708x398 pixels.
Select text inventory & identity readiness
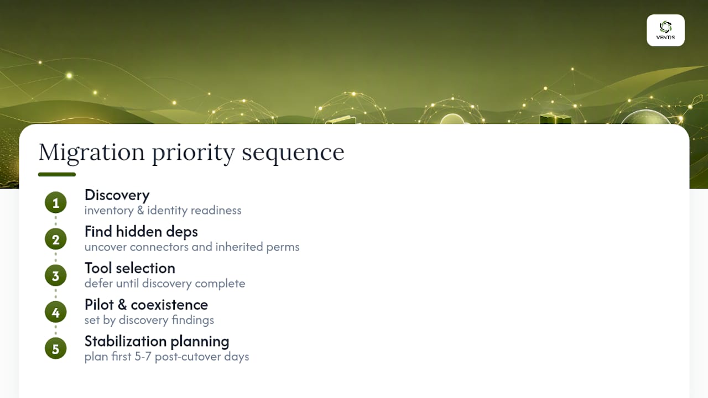163,211
